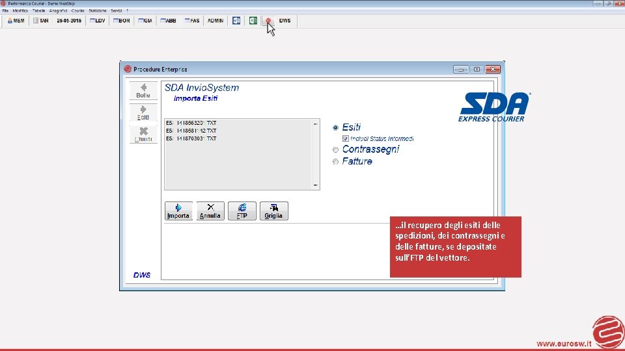Screen dimensions: 625x351
Task: Open the Modifica menu
Action: [20, 11]
